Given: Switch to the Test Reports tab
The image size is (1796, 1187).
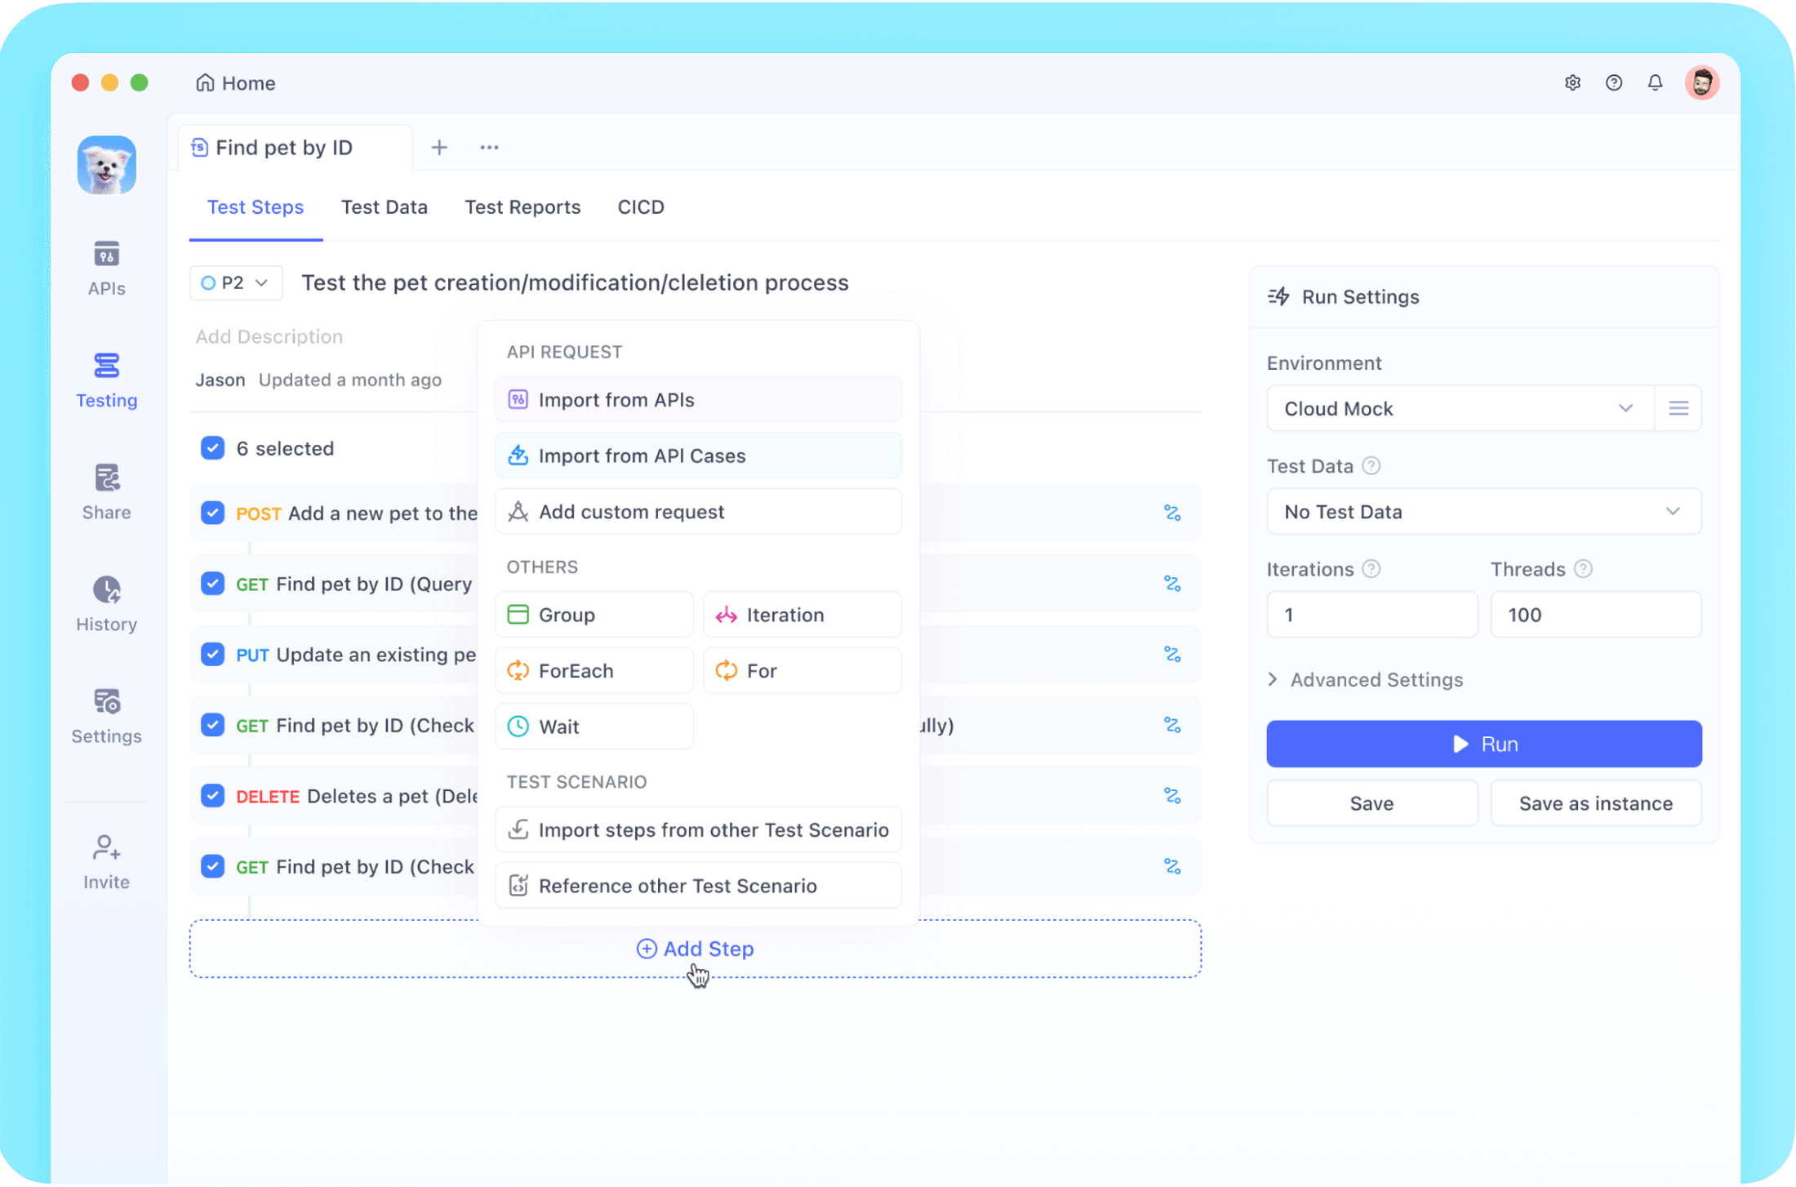Looking at the screenshot, I should pyautogui.click(x=522, y=207).
